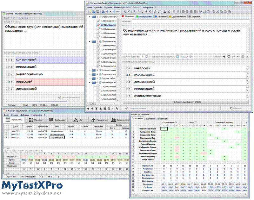254x200 pixels.
Task: Collapse group 2 Обозначение in editor tree
Action: point(90,41)
